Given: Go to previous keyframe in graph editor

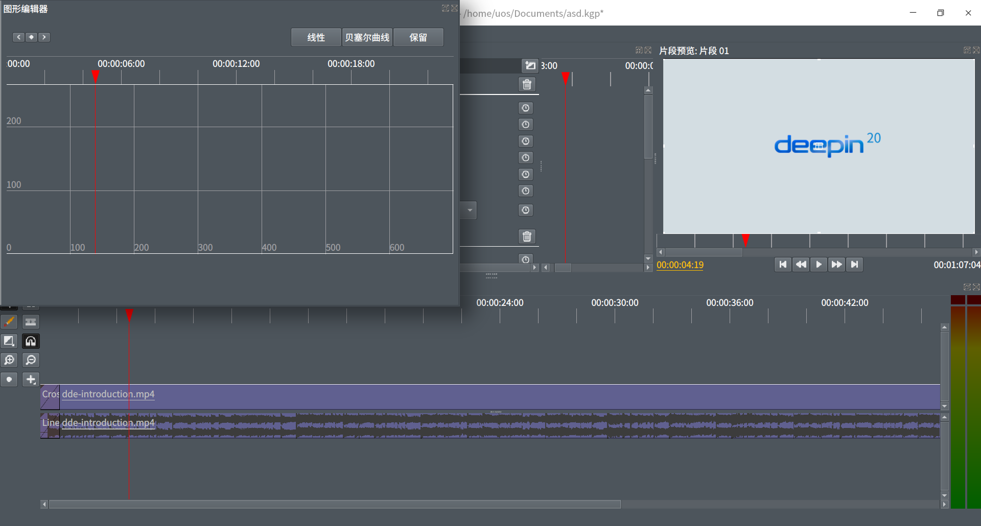Looking at the screenshot, I should click(19, 37).
